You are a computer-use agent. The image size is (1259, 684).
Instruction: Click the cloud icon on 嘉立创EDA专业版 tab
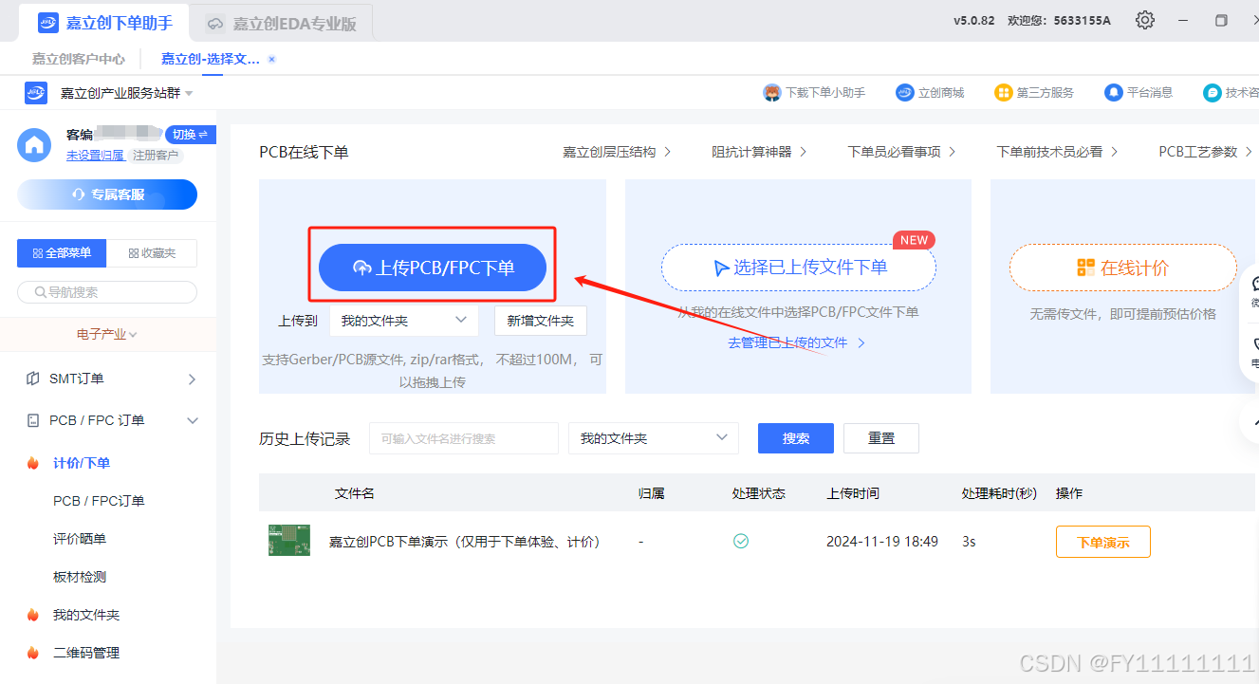215,24
